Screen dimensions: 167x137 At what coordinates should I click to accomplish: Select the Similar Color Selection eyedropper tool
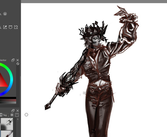point(5,27)
